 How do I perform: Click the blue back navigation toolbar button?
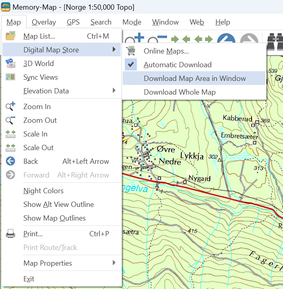point(226,38)
